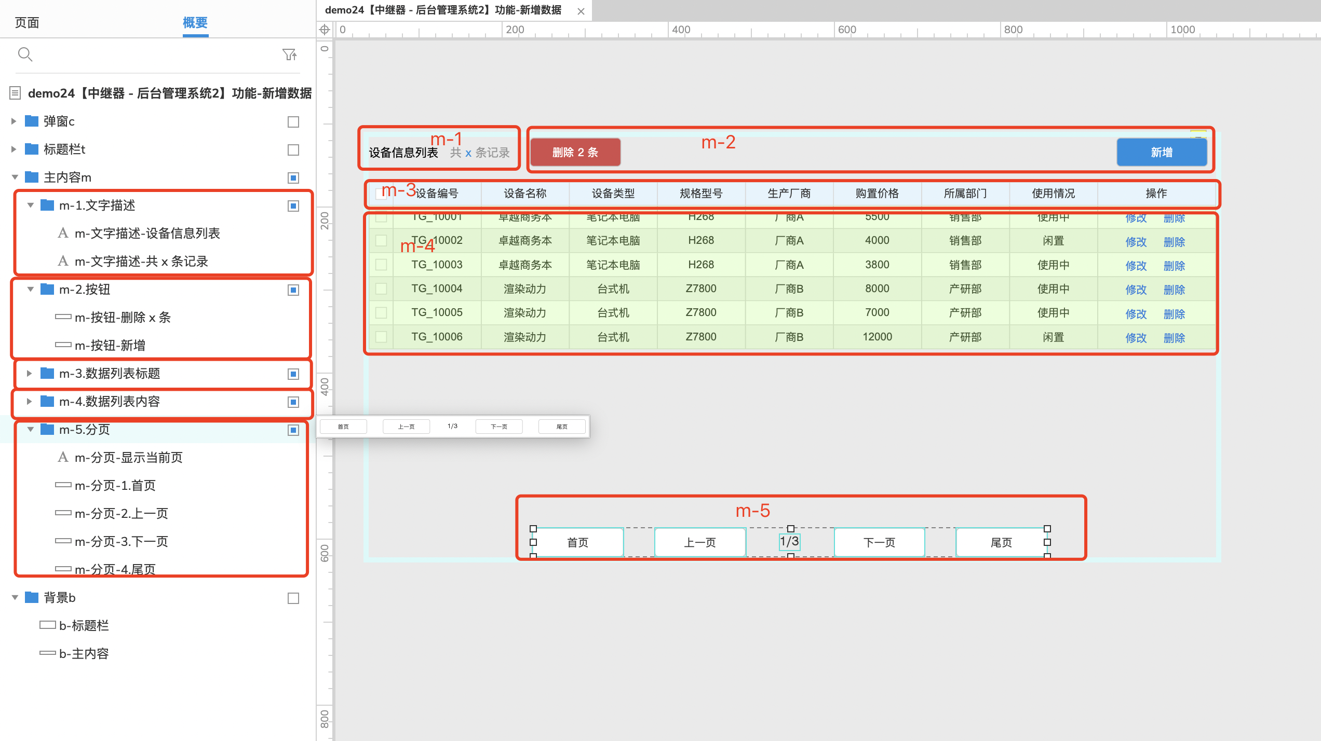Click text icon of m-文字描述-共 x 条记录

(63, 261)
